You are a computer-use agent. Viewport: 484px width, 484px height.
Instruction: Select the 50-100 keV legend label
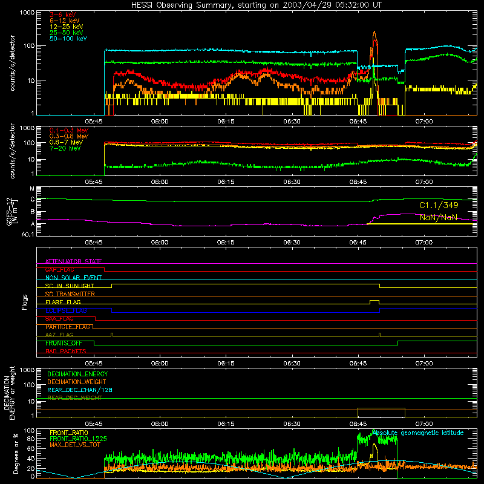coord(68,39)
